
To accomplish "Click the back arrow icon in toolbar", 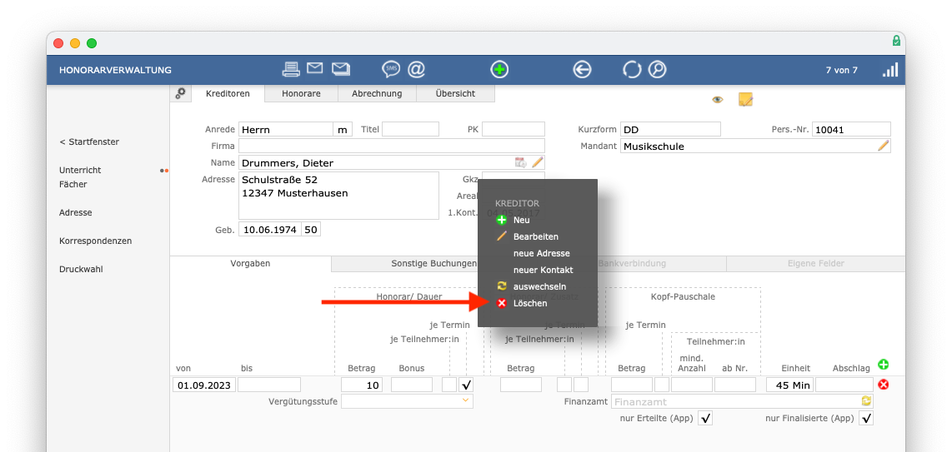I will [582, 70].
